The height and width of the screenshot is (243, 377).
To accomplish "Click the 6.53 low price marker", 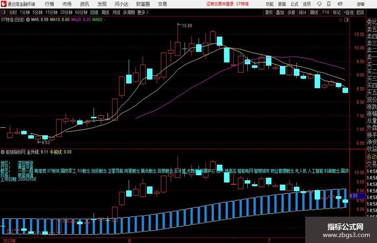I will 46,142.
